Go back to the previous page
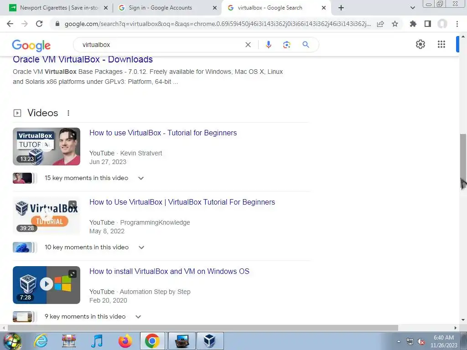467x350 pixels. [x=10, y=24]
